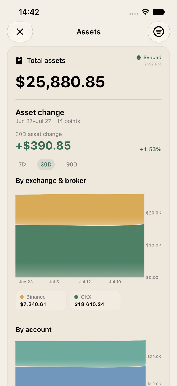Screen dimensions: 177x386
Task: Tap the +$390.85 asset change value
Action: (x=43, y=146)
